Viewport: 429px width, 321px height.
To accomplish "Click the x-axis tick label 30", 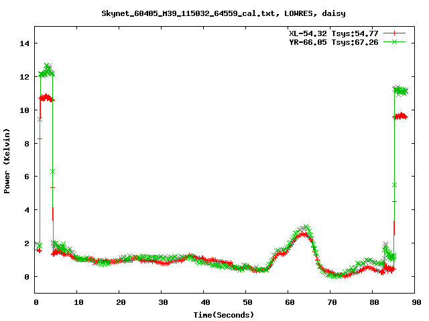I will (x=163, y=302).
